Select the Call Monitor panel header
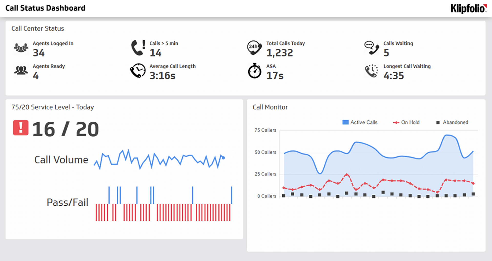 (x=270, y=107)
